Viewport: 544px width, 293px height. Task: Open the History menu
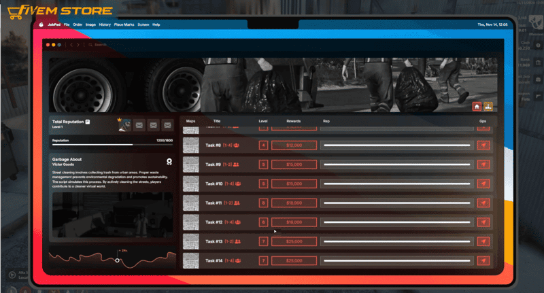pyautogui.click(x=105, y=24)
